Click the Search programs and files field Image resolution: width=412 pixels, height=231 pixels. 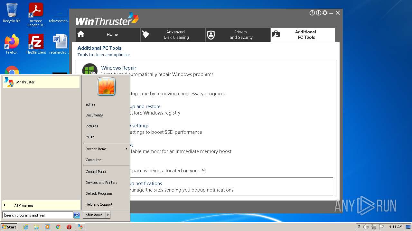click(x=38, y=215)
